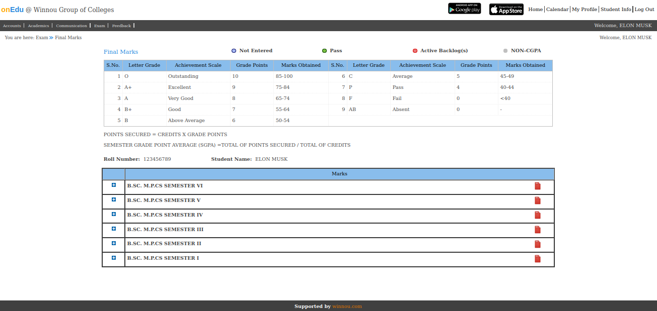
Task: Go to My Profile page
Action: coord(584,10)
